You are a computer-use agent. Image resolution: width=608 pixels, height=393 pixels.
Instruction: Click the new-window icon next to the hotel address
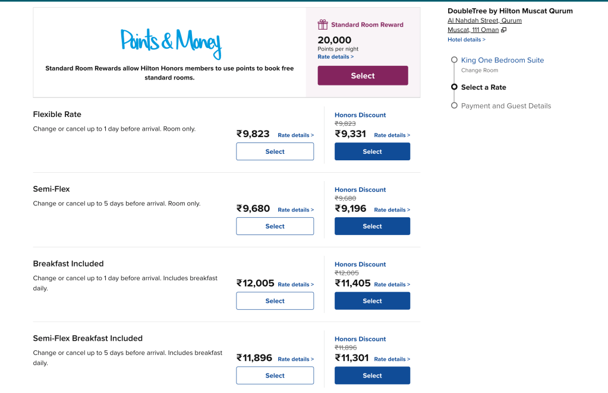tap(504, 30)
